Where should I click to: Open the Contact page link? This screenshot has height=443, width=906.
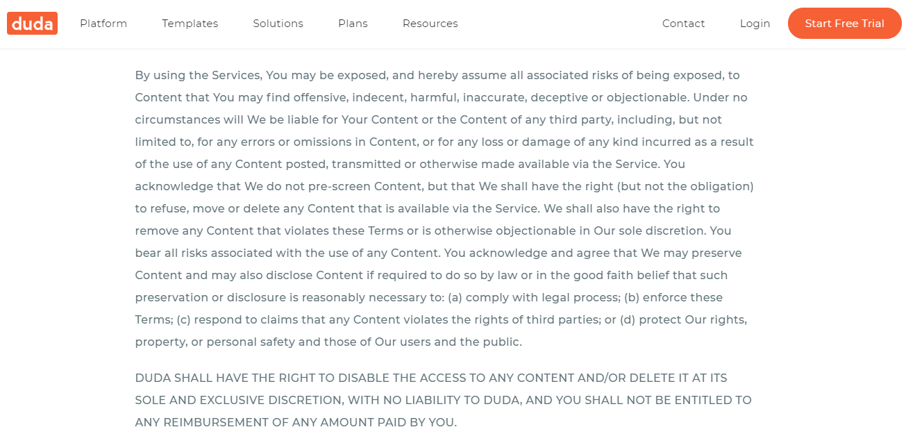tap(684, 24)
